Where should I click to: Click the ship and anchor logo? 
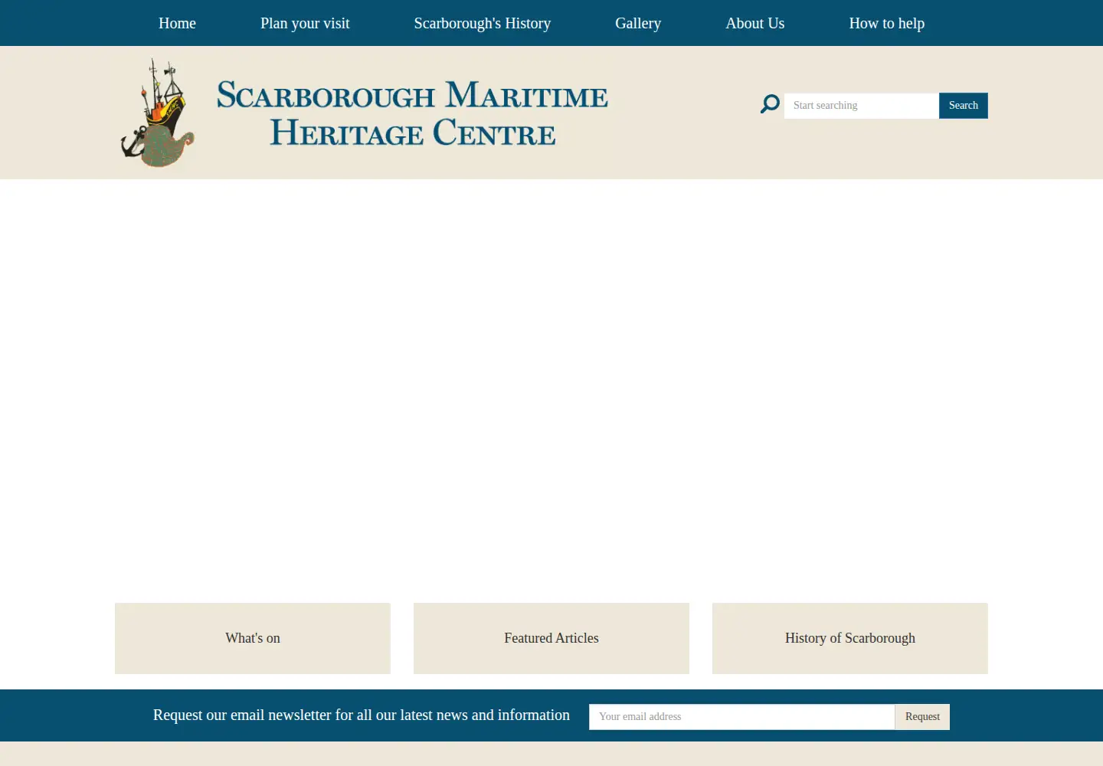click(x=158, y=113)
